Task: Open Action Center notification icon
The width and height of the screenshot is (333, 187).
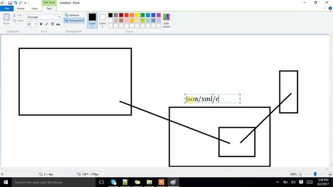Action: (x=301, y=182)
